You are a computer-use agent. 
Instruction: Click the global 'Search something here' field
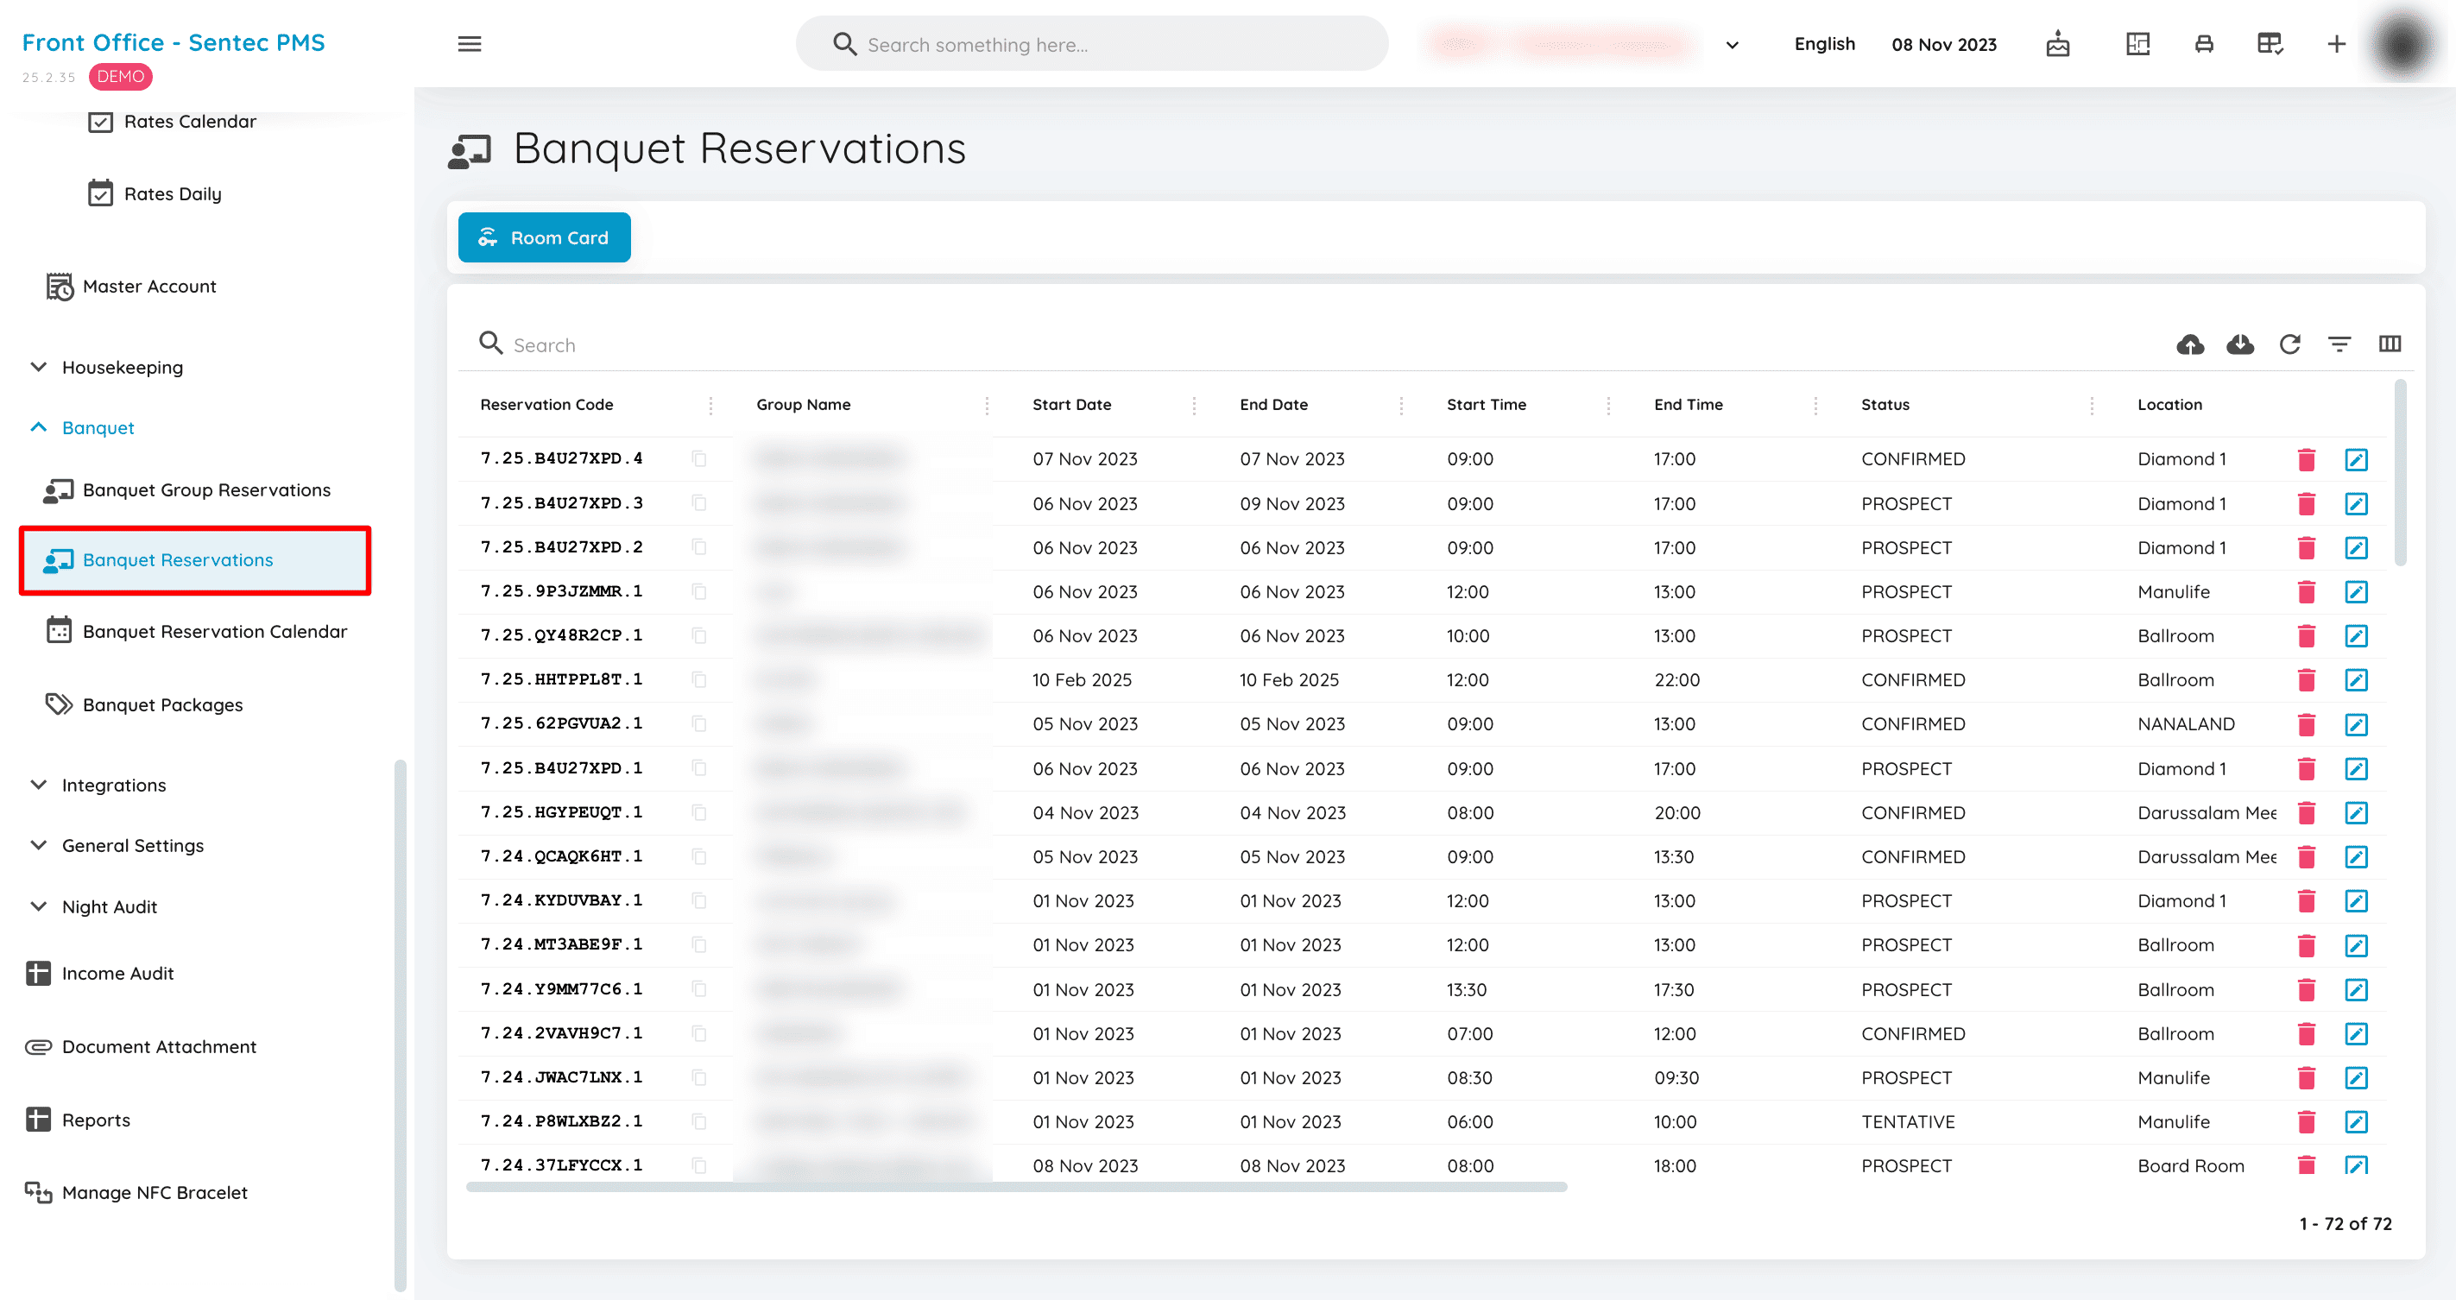click(x=1092, y=44)
